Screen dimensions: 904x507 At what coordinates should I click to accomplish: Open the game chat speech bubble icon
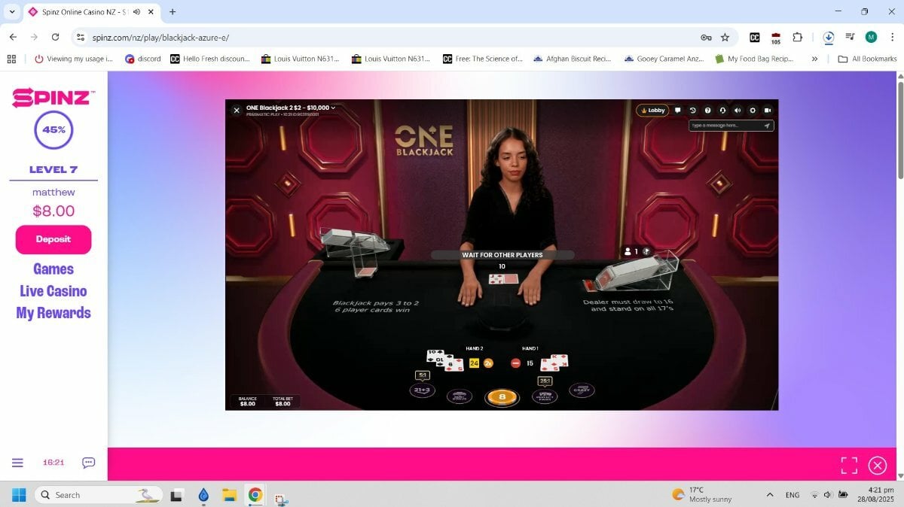coord(678,110)
